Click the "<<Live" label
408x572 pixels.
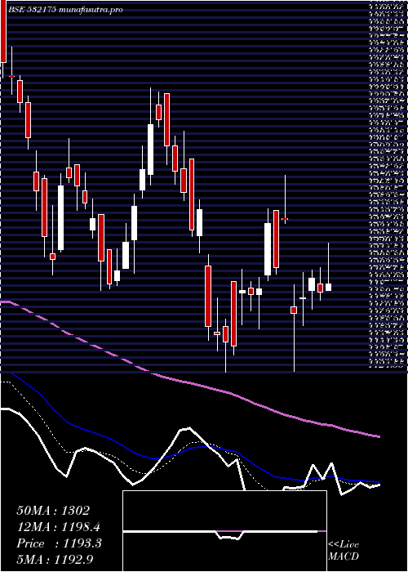pos(344,545)
